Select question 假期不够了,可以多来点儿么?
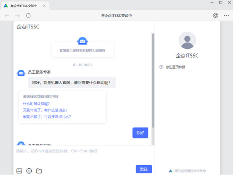This screenshot has height=175, width=233. coord(47,117)
